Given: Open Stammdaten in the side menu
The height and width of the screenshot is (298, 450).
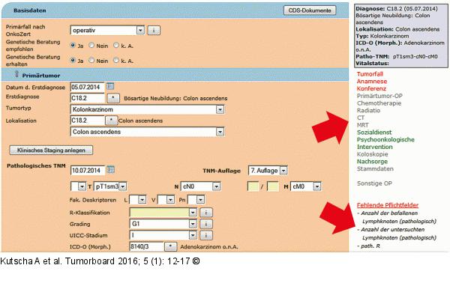Looking at the screenshot, I should (x=375, y=168).
